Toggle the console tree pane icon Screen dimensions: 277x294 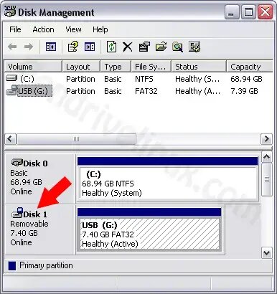point(51,47)
